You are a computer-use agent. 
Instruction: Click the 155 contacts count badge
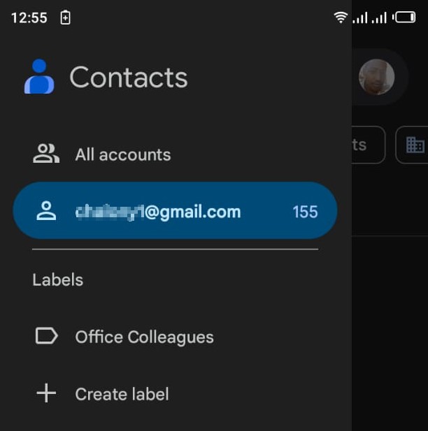305,212
